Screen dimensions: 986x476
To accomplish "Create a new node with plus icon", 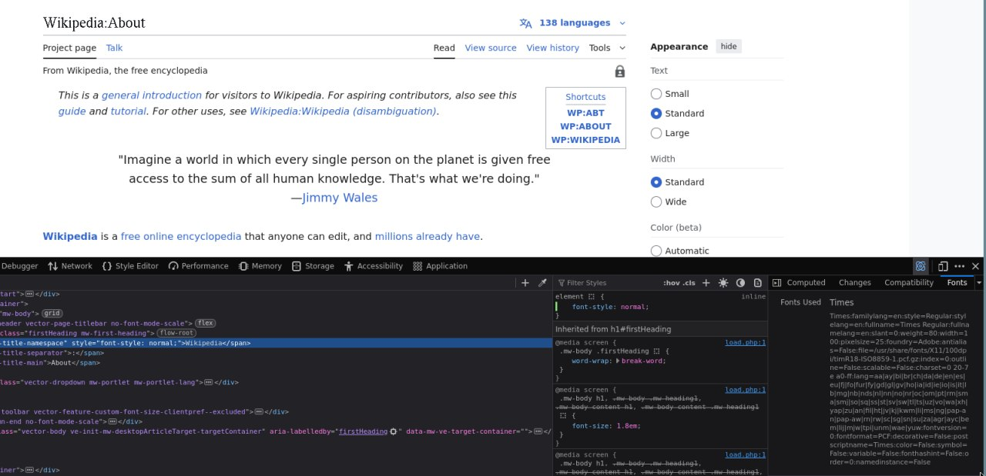I will pos(525,283).
